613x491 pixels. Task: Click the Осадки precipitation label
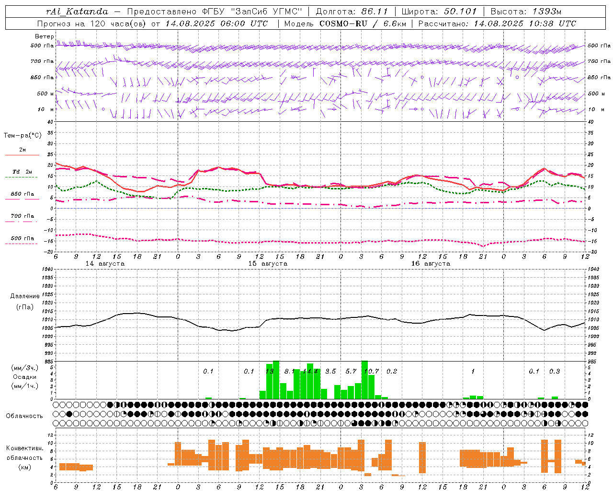25,377
